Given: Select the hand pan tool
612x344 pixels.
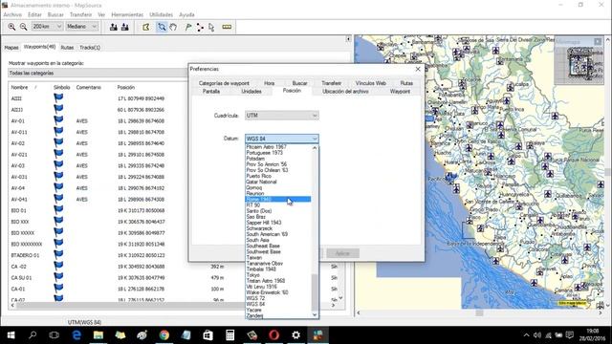Looking at the screenshot, I should pyautogui.click(x=173, y=27).
